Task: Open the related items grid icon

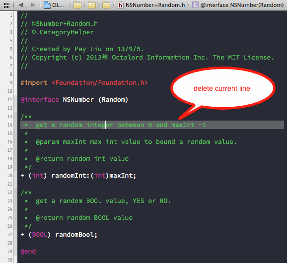Action: pyautogui.click(x=6, y=5)
